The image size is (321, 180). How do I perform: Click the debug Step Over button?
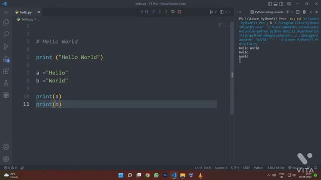(x=153, y=12)
